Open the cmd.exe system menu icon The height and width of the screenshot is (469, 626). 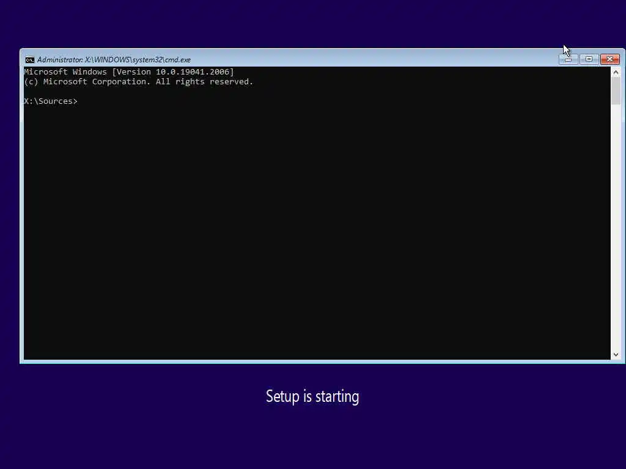(x=29, y=60)
